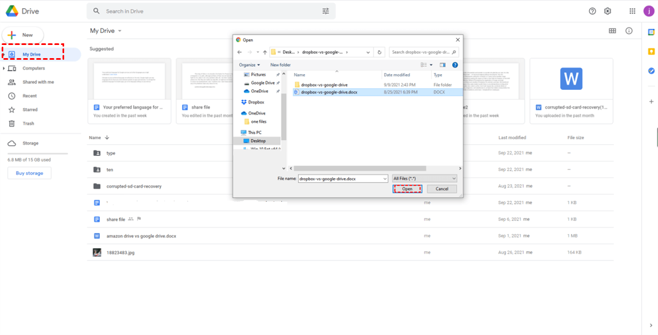The image size is (658, 335).
Task: Click the New button in Drive
Action: [x=23, y=35]
